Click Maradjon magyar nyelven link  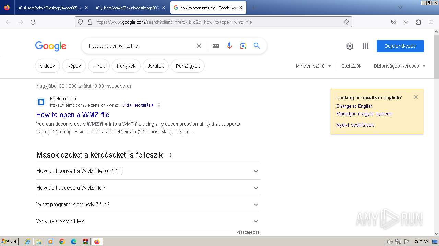coord(364,114)
